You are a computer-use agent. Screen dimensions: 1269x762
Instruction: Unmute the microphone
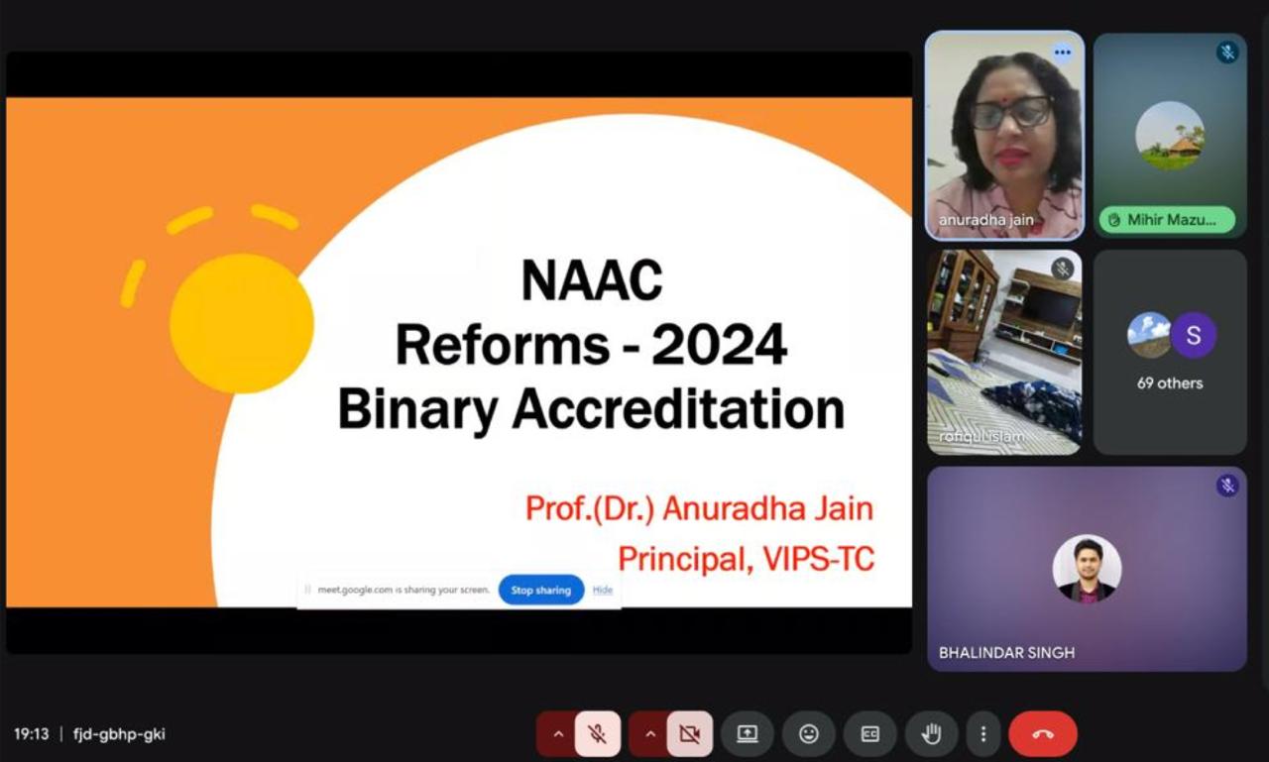click(x=597, y=734)
